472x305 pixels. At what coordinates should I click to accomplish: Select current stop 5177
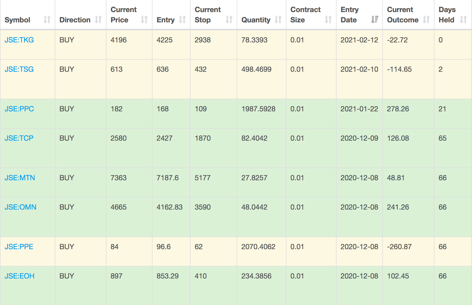[203, 178]
